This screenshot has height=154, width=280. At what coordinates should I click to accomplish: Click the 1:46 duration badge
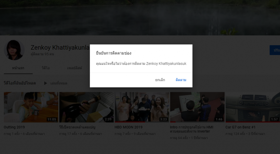219,119
